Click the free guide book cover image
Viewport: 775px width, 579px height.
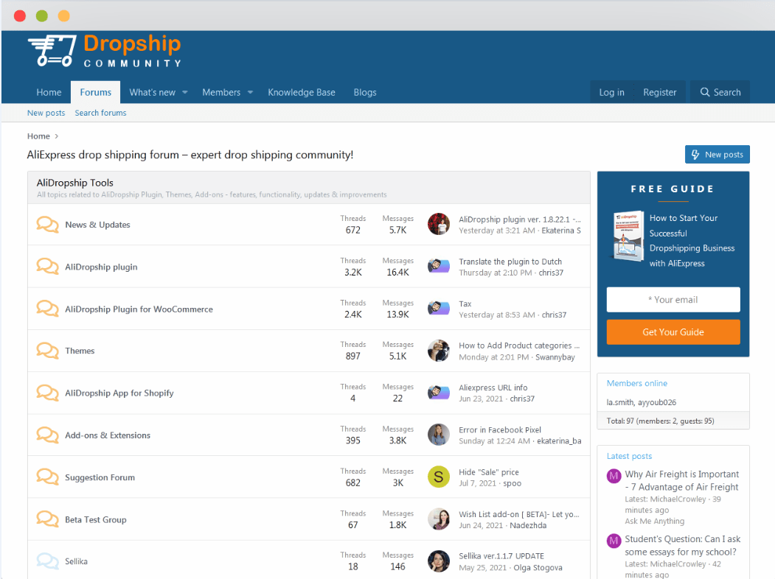tap(628, 236)
